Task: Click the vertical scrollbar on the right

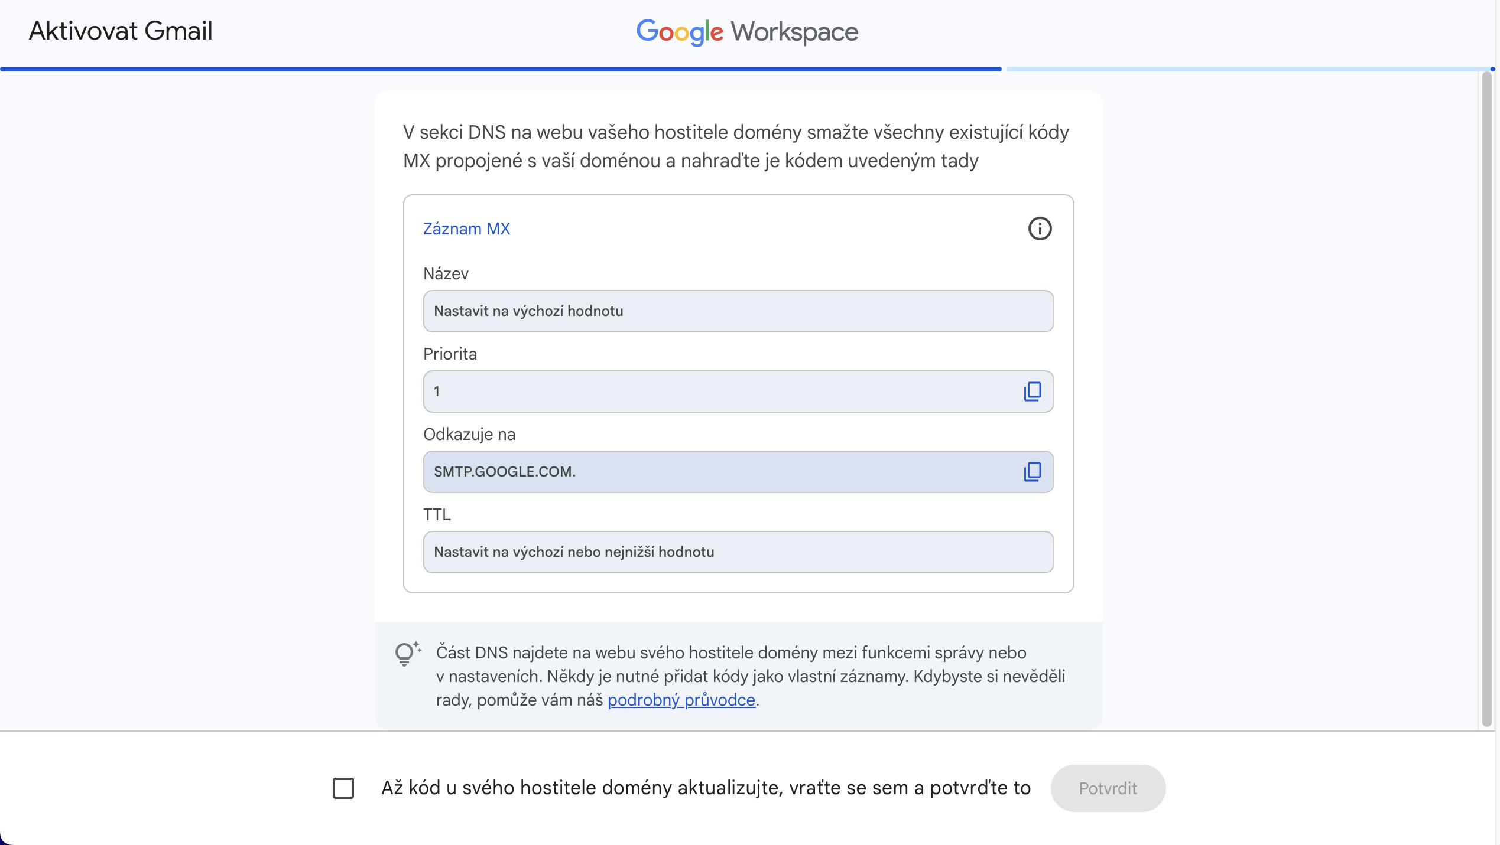Action: 1487,399
